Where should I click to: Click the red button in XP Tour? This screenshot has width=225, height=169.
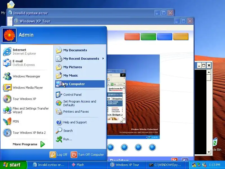(132, 37)
